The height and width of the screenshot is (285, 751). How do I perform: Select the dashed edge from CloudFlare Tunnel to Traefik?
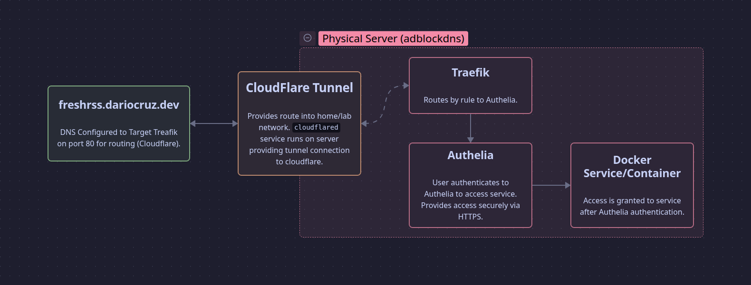tap(385, 104)
